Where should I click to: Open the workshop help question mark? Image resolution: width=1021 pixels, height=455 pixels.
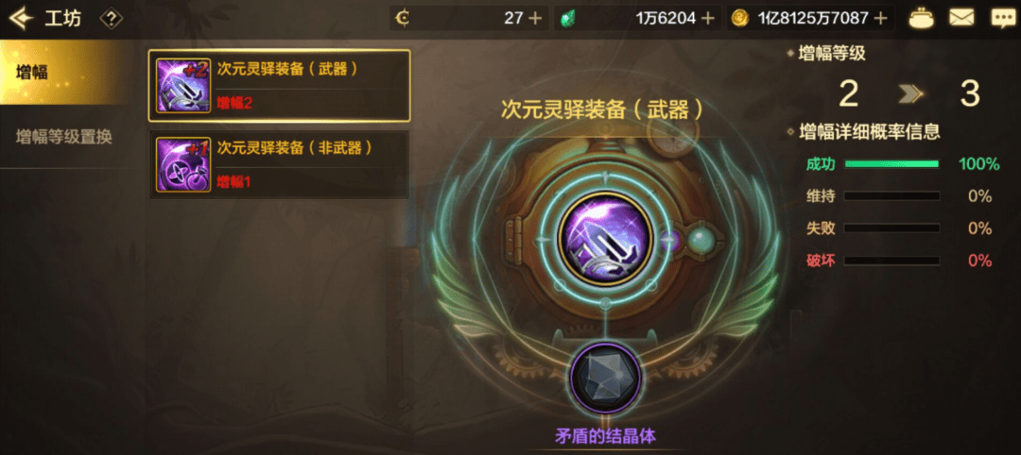pyautogui.click(x=112, y=19)
